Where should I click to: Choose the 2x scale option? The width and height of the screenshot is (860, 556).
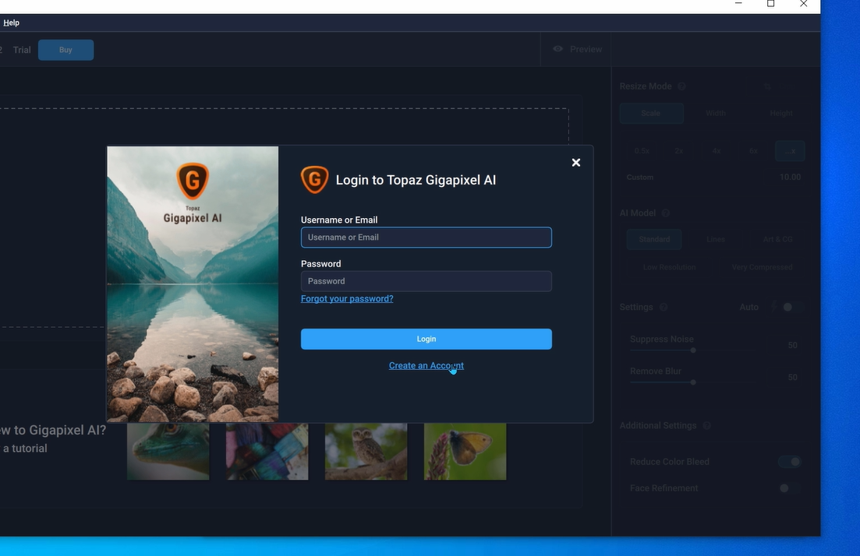pos(679,150)
